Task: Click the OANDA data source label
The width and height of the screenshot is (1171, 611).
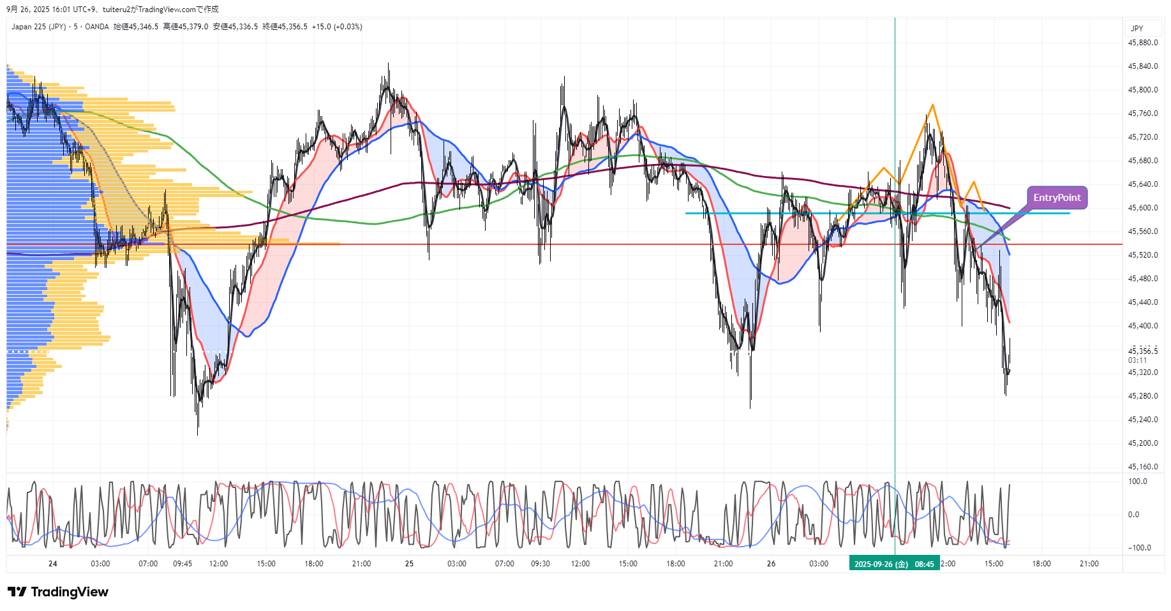Action: (x=97, y=27)
